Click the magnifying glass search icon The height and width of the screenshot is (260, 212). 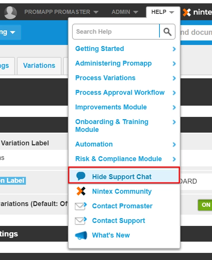tap(167, 32)
